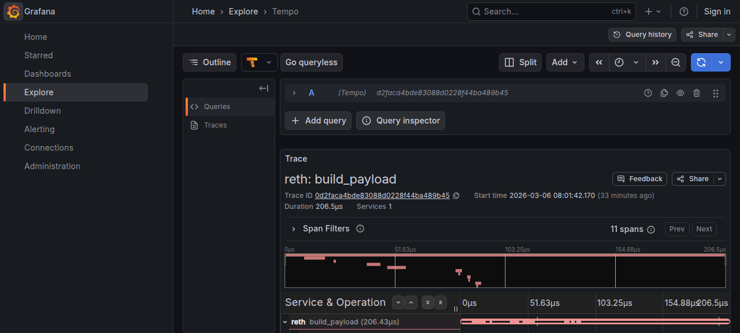The image size is (740, 333).
Task: Expand the query A row chevron
Action: [294, 93]
